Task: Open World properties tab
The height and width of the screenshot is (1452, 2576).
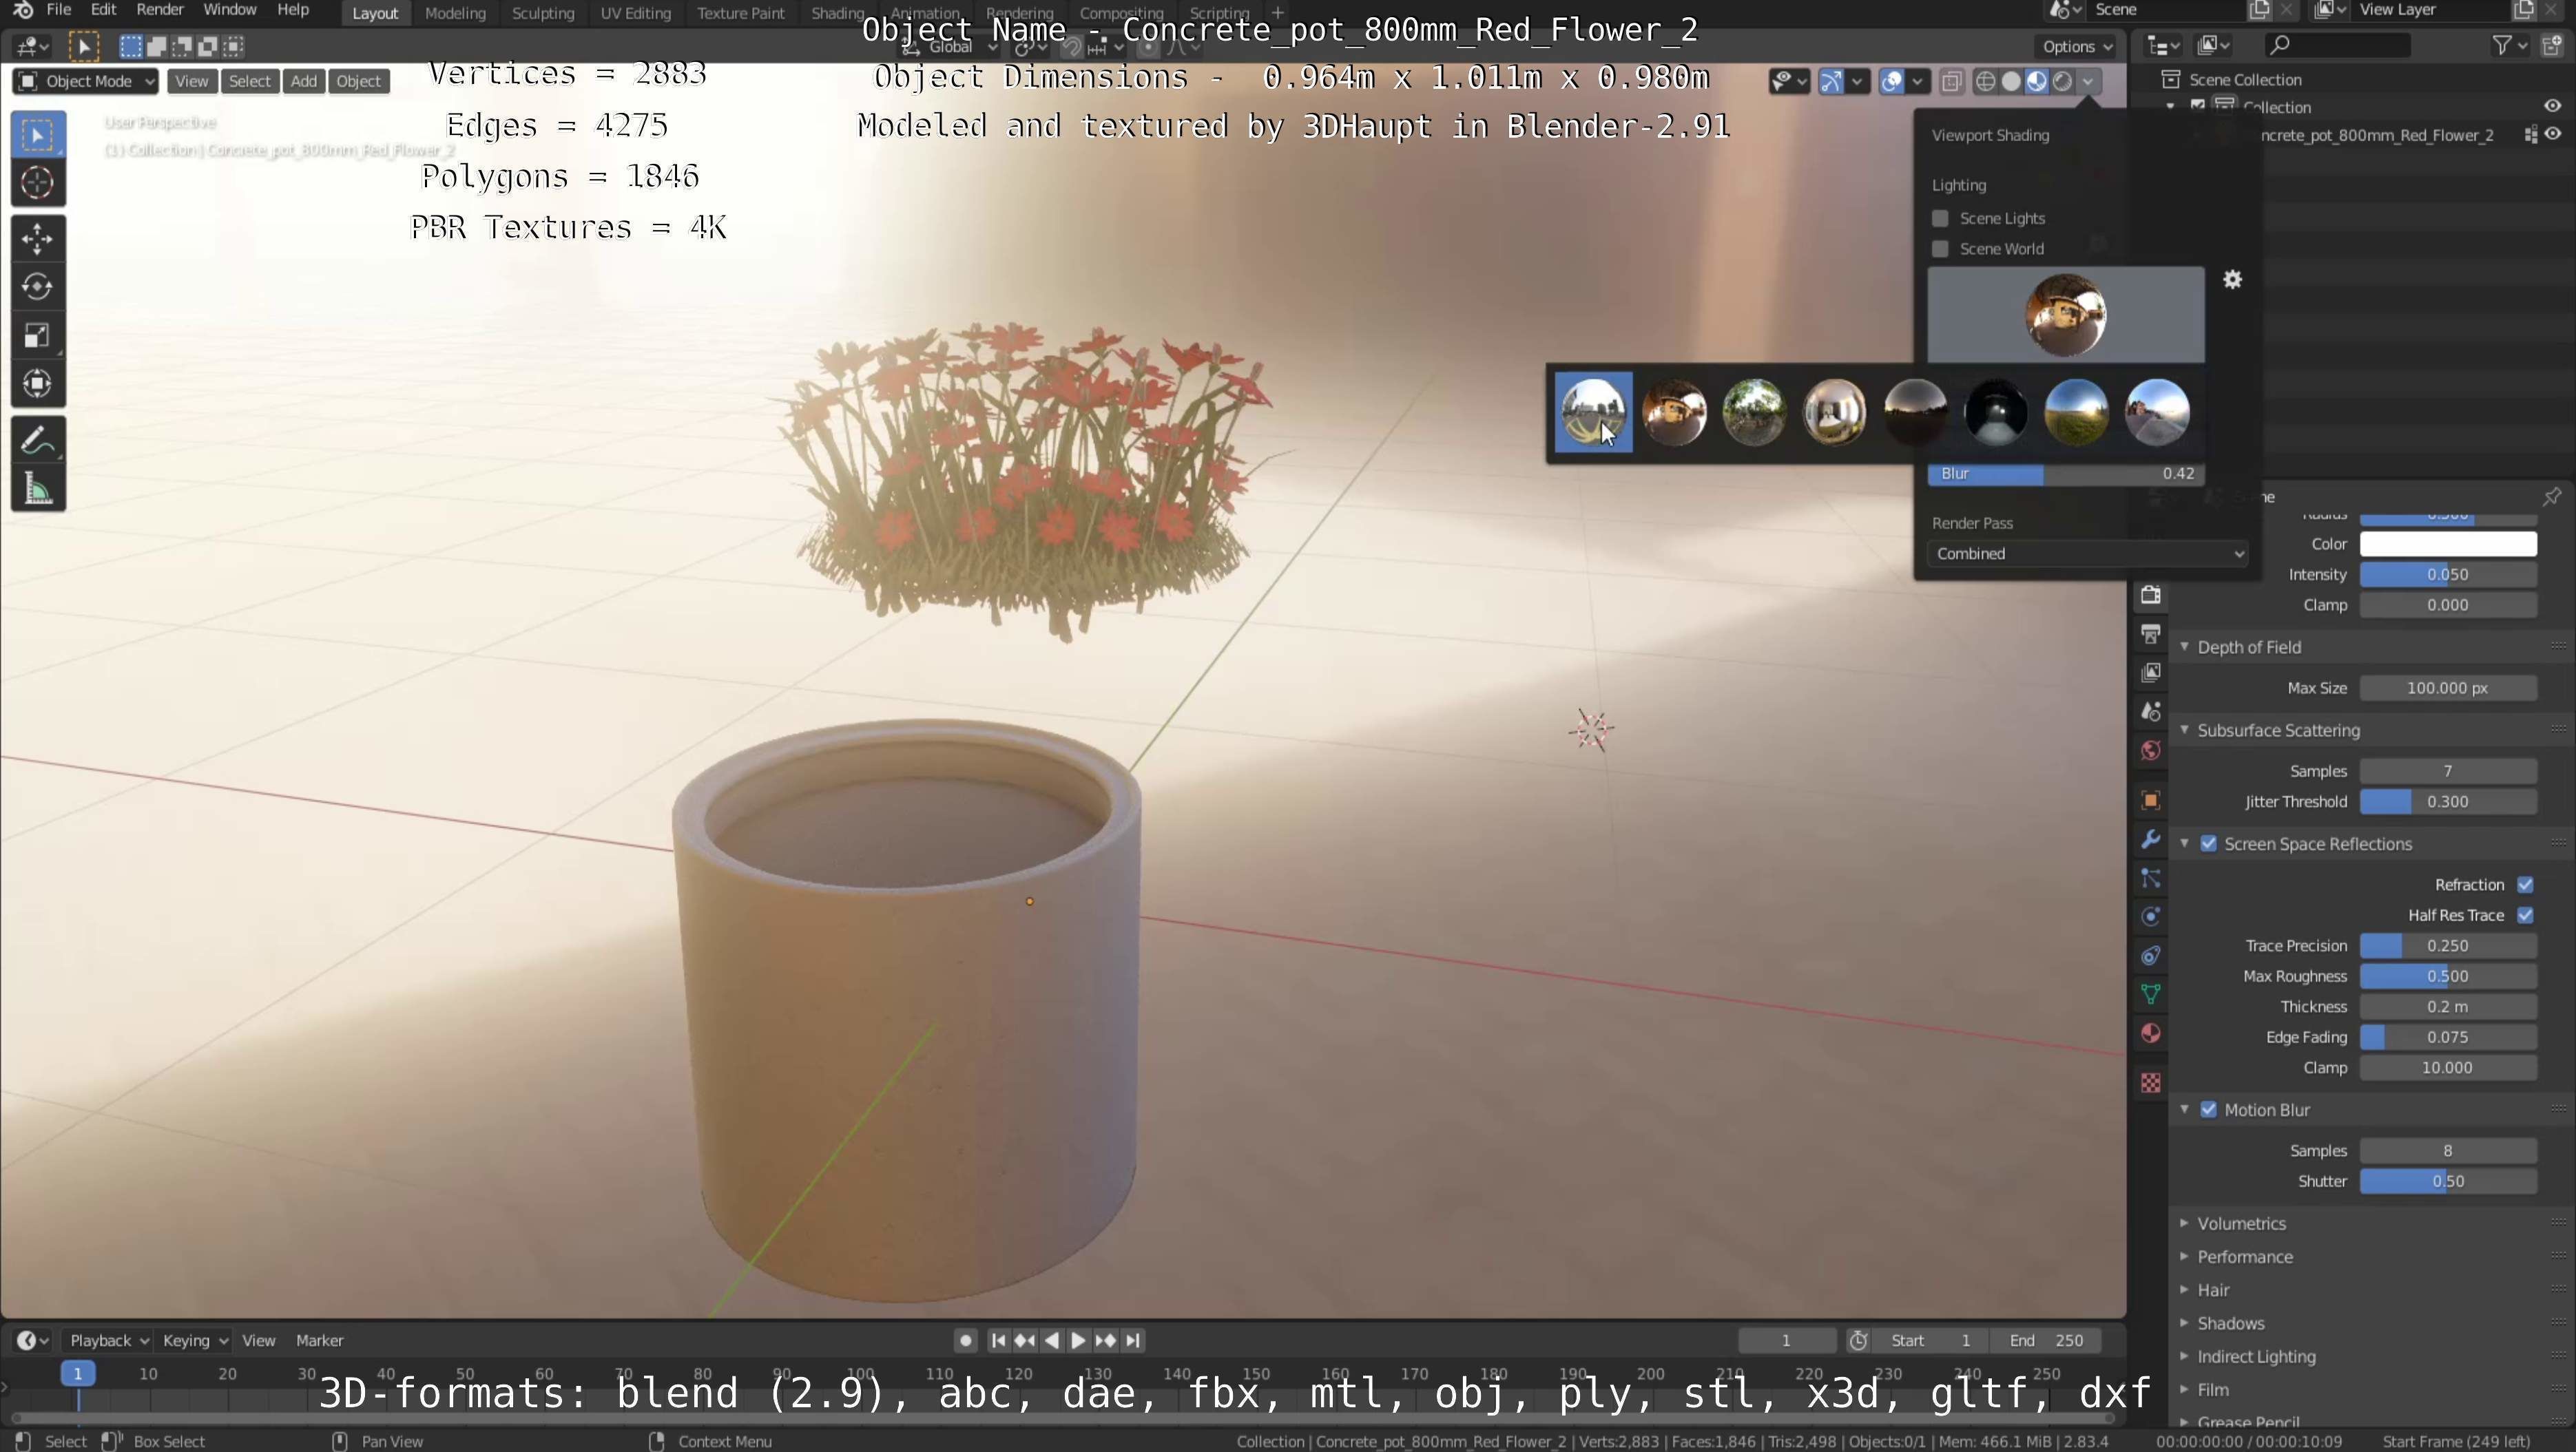Action: pos(2151,750)
